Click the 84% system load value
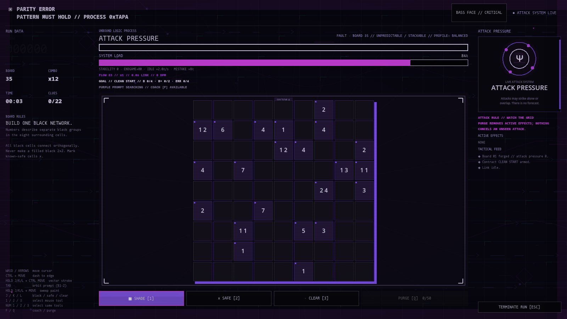Image resolution: width=567 pixels, height=319 pixels. pos(465,56)
